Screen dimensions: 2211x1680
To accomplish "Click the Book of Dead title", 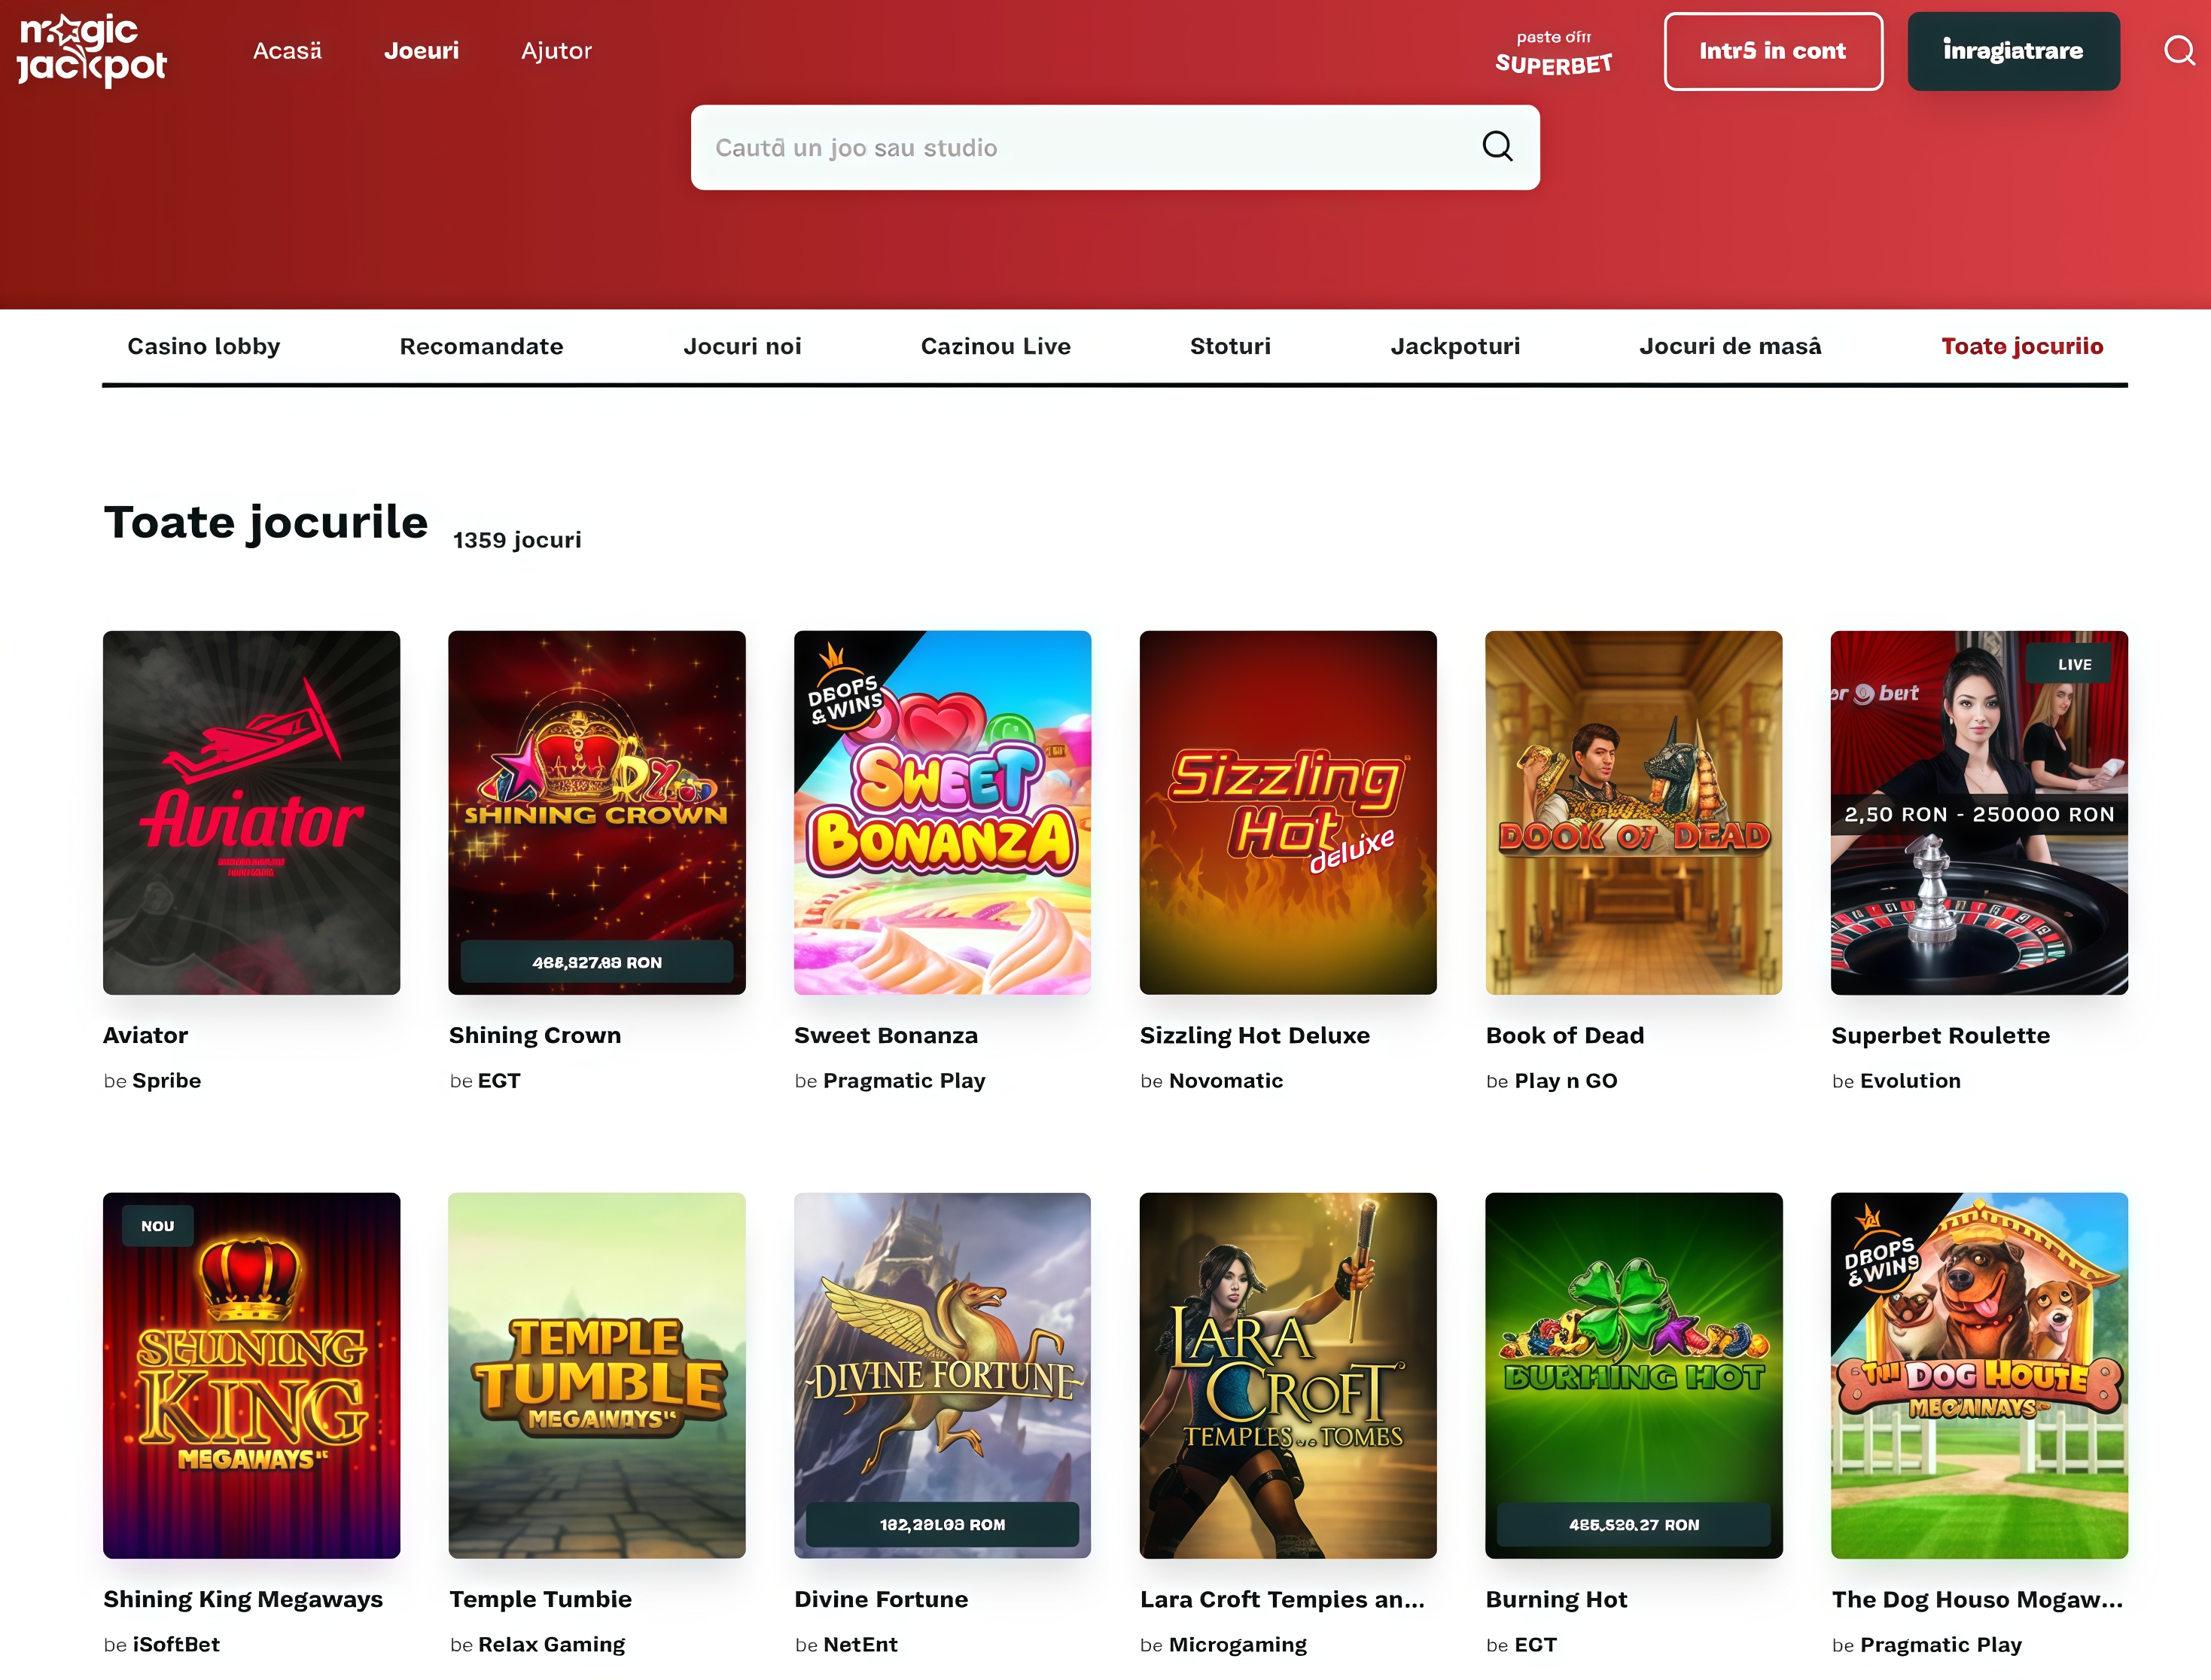I will [1564, 1035].
